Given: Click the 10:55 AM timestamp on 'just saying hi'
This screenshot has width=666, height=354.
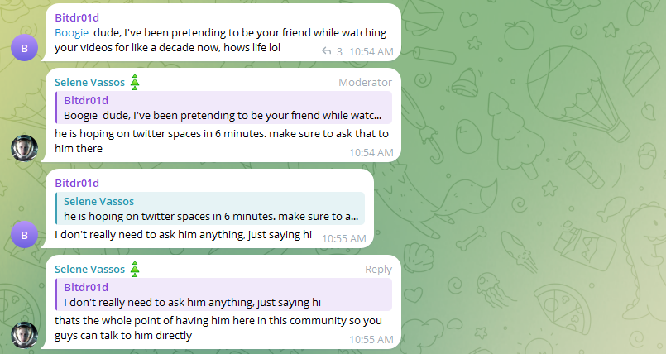Looking at the screenshot, I should pos(343,238).
